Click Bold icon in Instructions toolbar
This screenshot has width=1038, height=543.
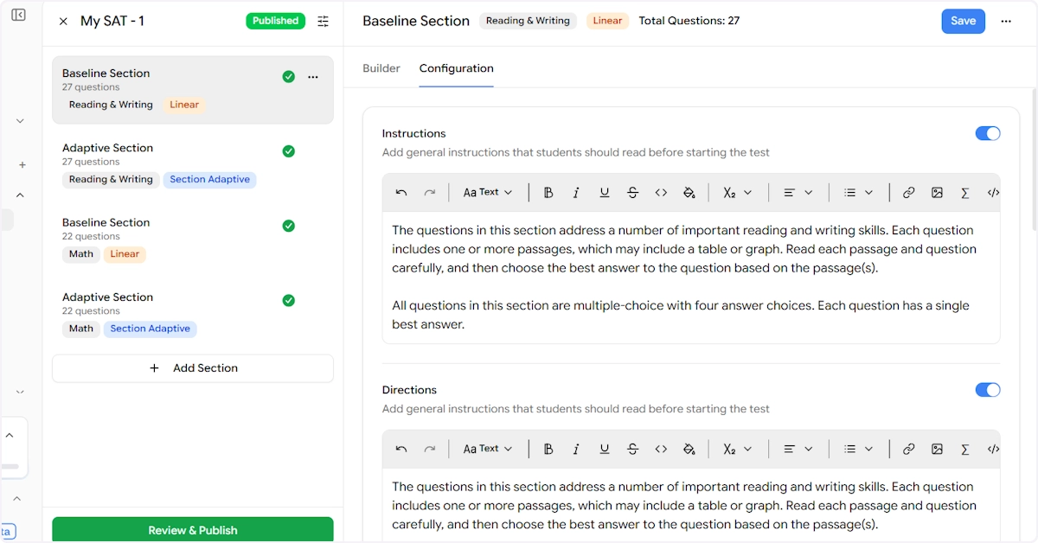point(548,193)
